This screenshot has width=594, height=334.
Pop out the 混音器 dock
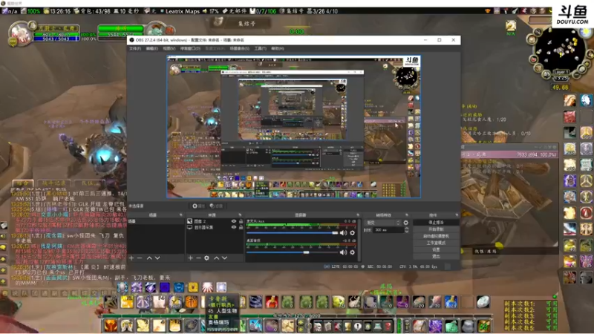[x=358, y=215]
